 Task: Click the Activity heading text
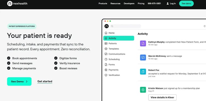[x=143, y=34]
